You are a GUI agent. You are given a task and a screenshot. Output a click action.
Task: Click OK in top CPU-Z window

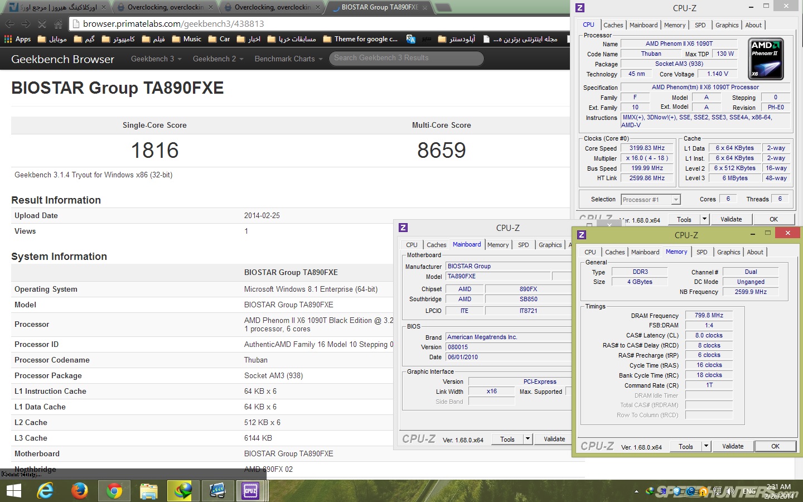coord(774,219)
